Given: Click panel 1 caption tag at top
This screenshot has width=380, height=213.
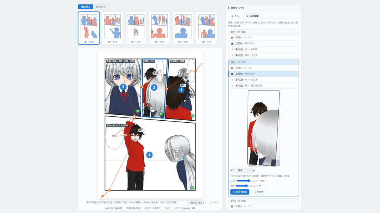Looking at the screenshot, I should [177, 62].
